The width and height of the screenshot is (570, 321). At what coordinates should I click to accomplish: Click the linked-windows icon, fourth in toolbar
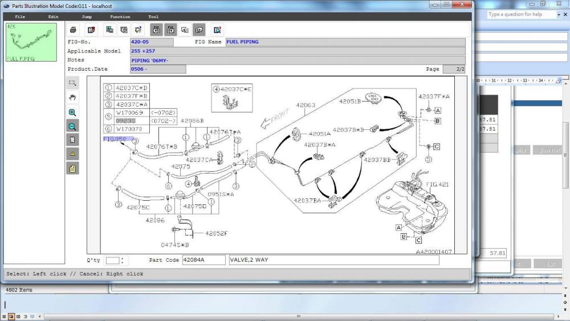pos(124,30)
